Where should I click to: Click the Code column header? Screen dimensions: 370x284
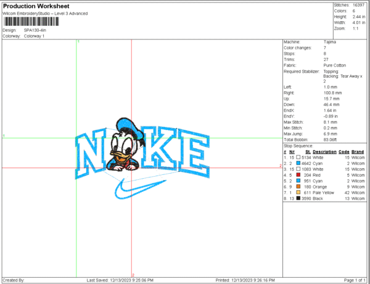343,152
